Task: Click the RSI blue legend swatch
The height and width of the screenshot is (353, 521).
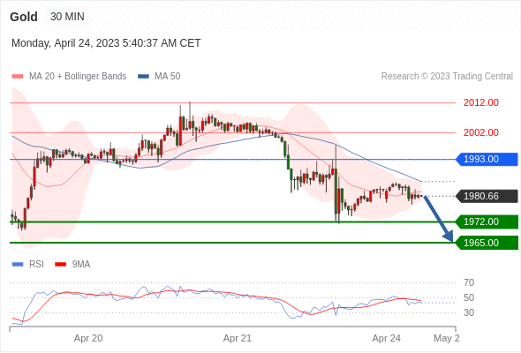Action: (18, 265)
